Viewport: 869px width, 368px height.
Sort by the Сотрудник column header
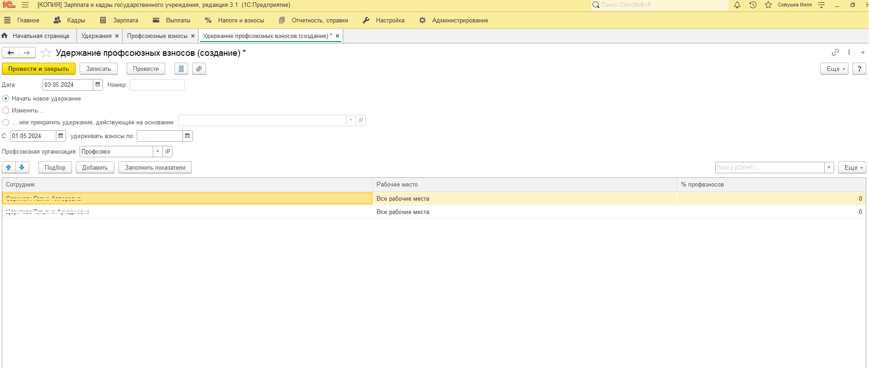187,185
